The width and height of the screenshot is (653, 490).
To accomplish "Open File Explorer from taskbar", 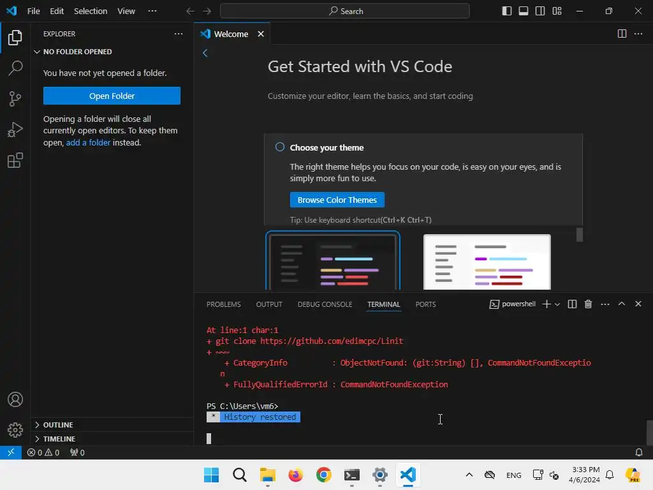I will tap(268, 475).
